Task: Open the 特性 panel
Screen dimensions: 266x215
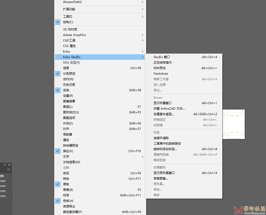Action: coord(100,179)
